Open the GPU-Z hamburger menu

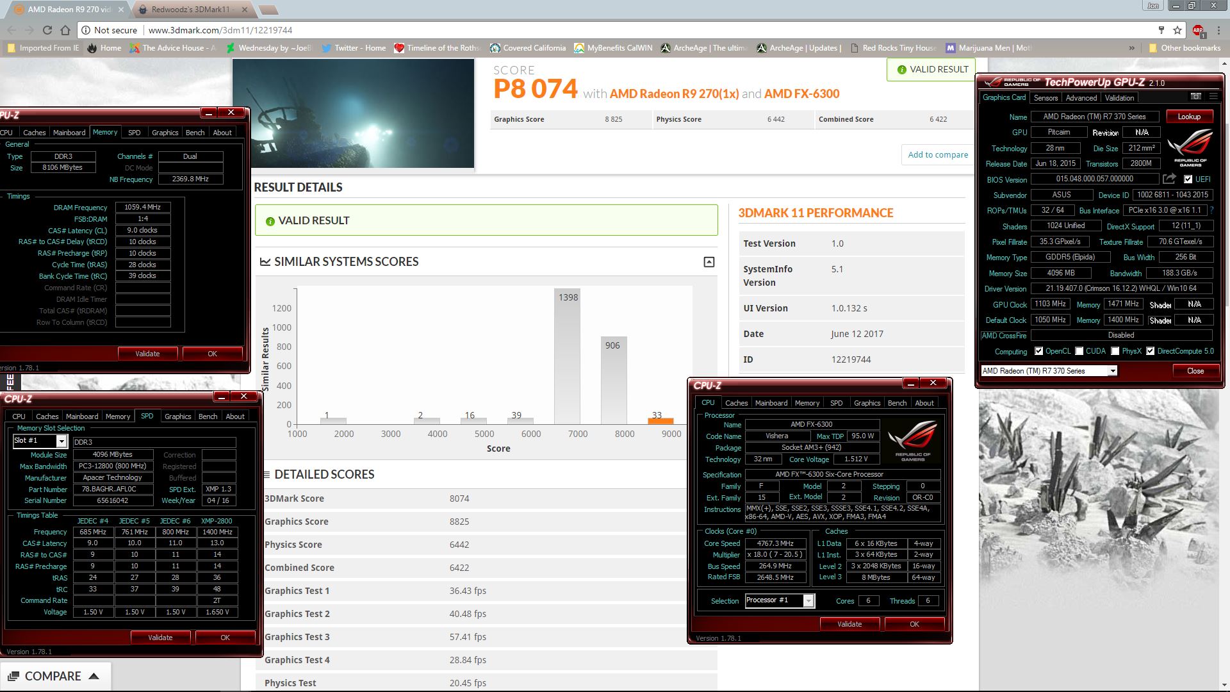1213,97
